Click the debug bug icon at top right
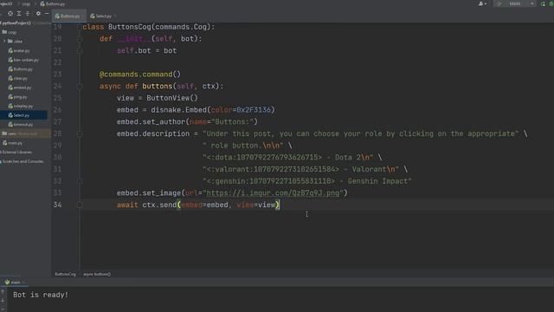Image resolution: width=554 pixels, height=312 pixels. coord(551,3)
